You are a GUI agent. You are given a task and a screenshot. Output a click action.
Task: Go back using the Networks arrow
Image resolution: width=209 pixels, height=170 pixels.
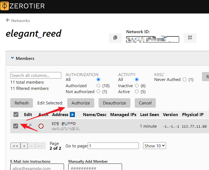point(8,21)
